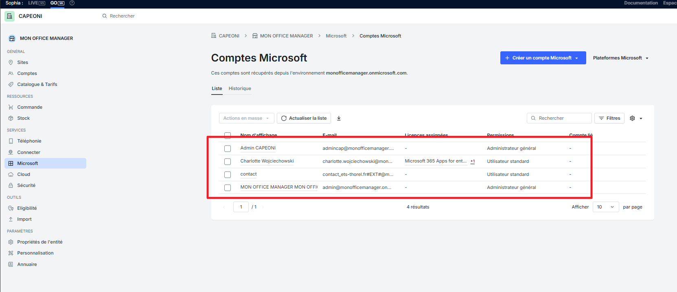Click the Administrateur général cell for Admin CAPEONI
This screenshot has width=677, height=292.
coord(511,148)
